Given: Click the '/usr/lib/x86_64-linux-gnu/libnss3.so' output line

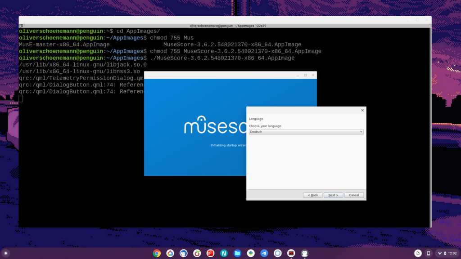Looking at the screenshot, I should click(79, 71).
